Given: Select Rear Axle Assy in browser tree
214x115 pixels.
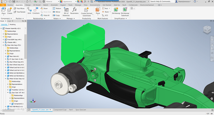Looking at the screenshot, I should click(x=13, y=45).
